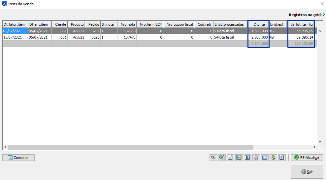
Task: Open grid settings gear icon
Action: click(x=256, y=158)
